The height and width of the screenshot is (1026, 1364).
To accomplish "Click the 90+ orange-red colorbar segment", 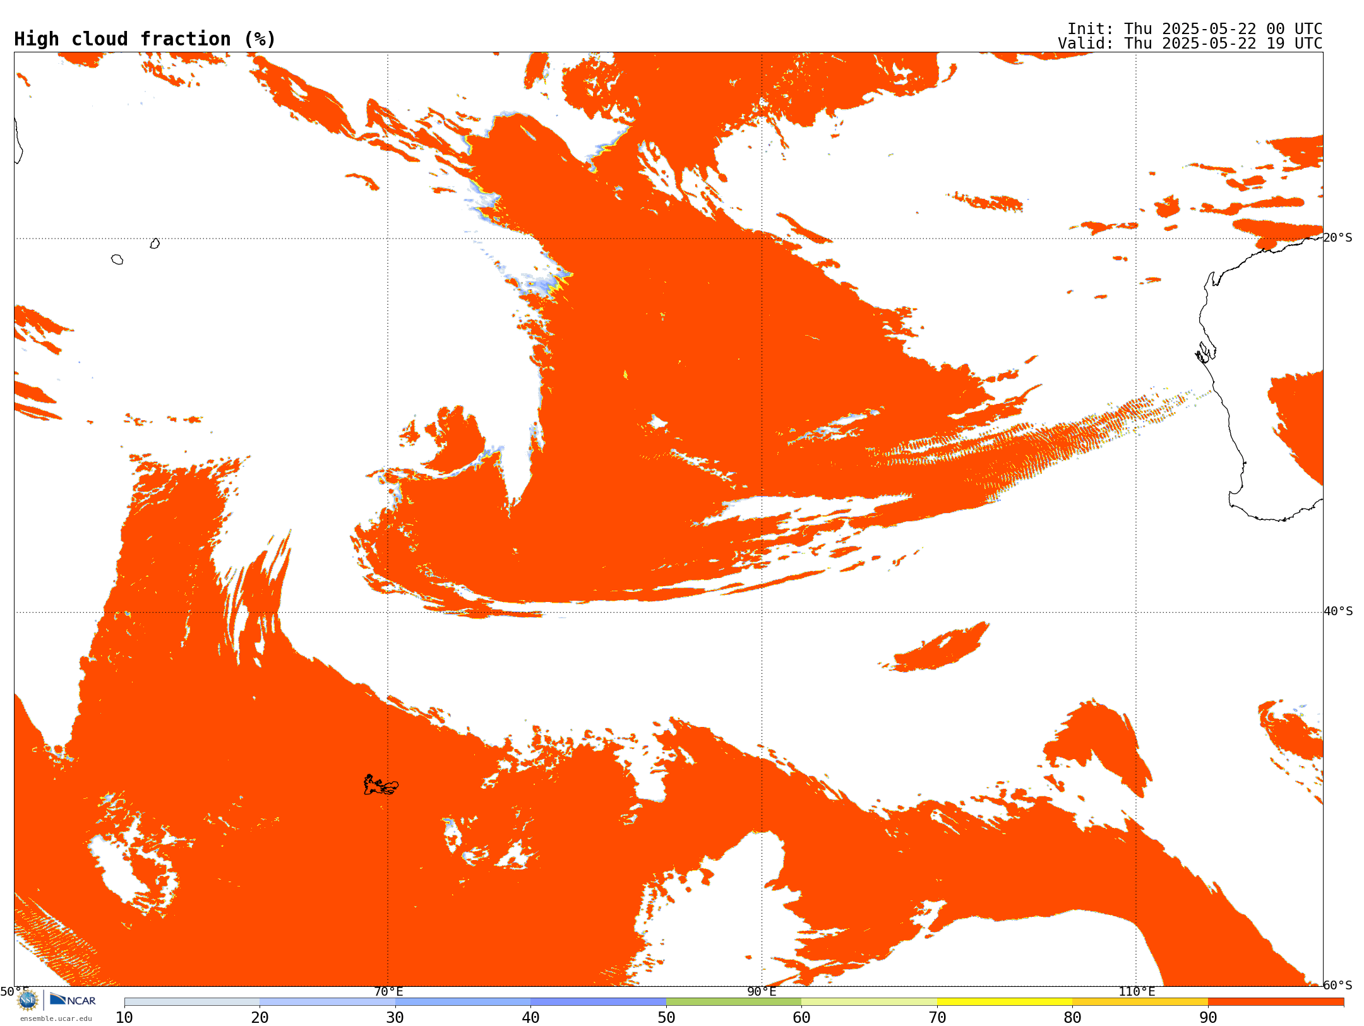I will (x=1276, y=1002).
